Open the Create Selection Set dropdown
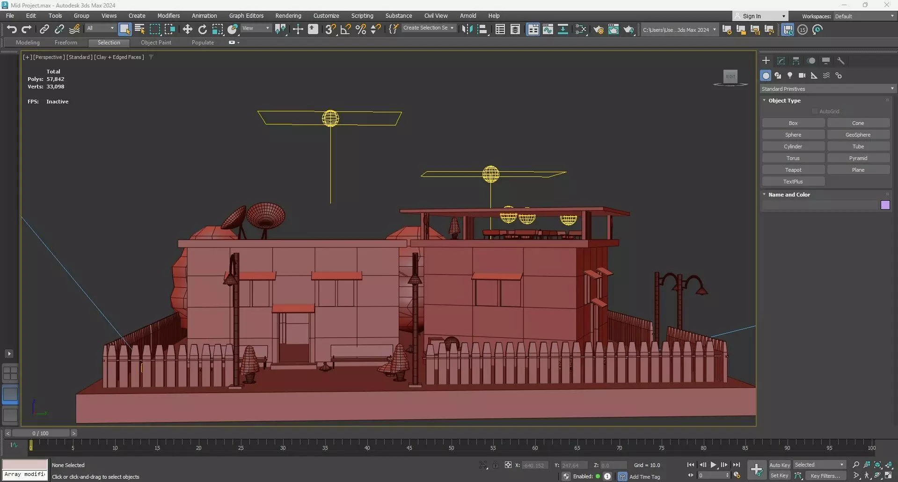Viewport: 898px width, 482px height. click(x=428, y=28)
